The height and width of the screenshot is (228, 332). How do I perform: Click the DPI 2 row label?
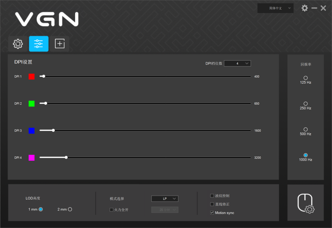(18, 104)
